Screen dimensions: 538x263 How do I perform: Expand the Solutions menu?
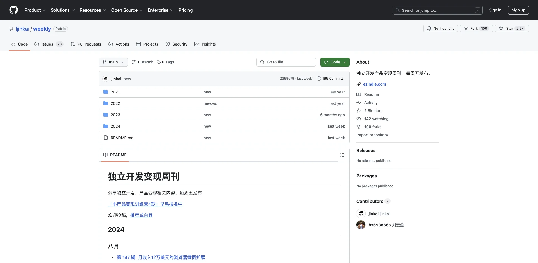tap(62, 10)
